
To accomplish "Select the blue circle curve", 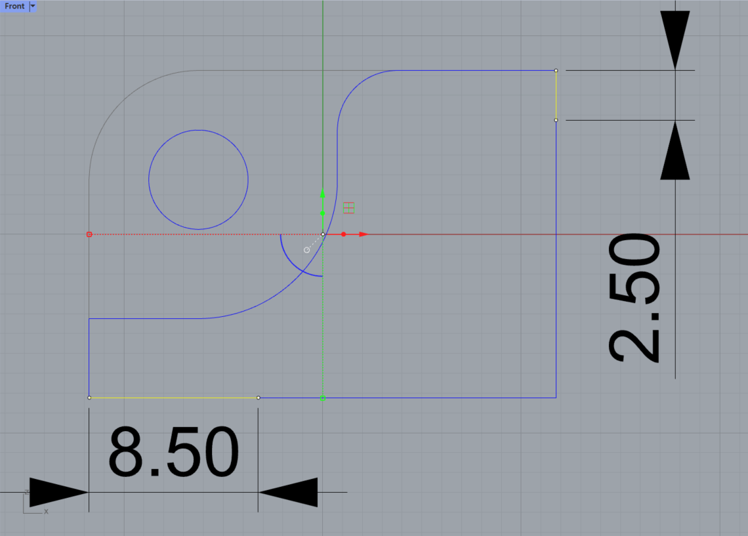I will pyautogui.click(x=198, y=180).
